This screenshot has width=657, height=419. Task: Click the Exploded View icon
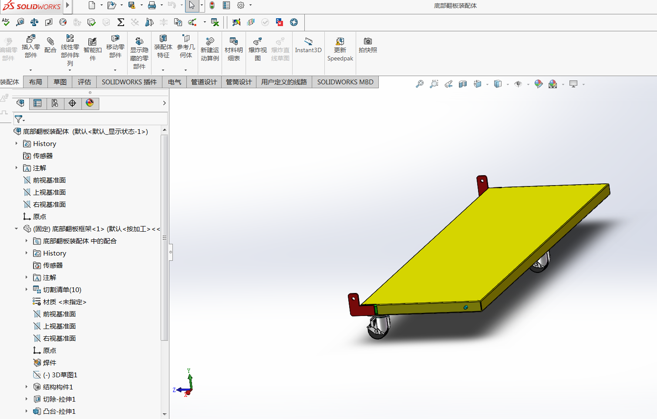tap(257, 41)
